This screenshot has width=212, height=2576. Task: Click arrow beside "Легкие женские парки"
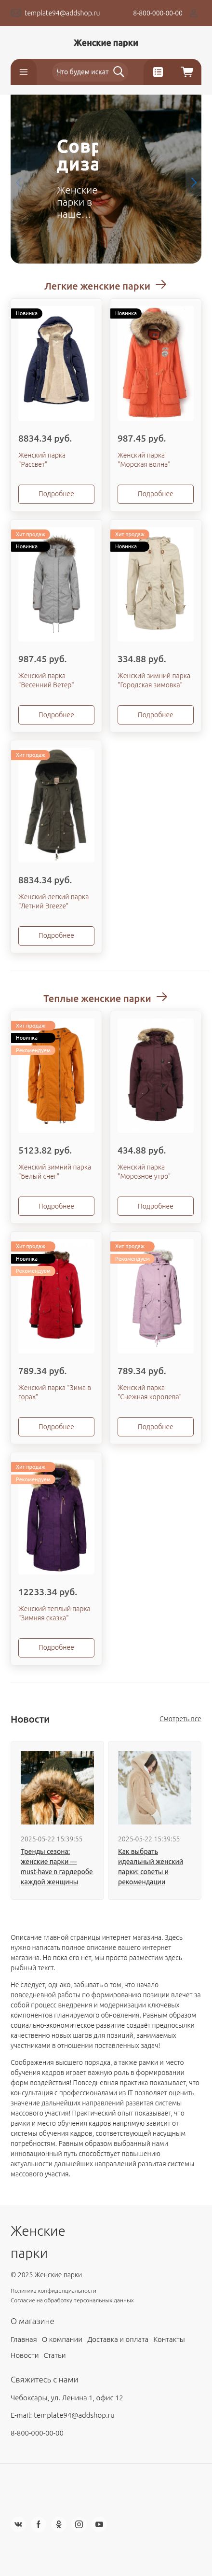(x=161, y=285)
